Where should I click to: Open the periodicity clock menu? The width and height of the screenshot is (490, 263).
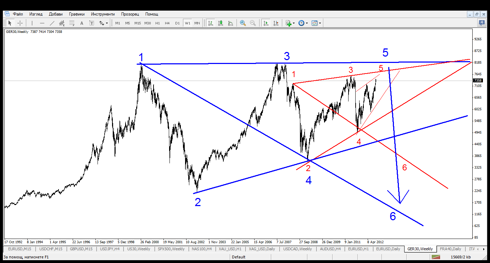pos(301,23)
